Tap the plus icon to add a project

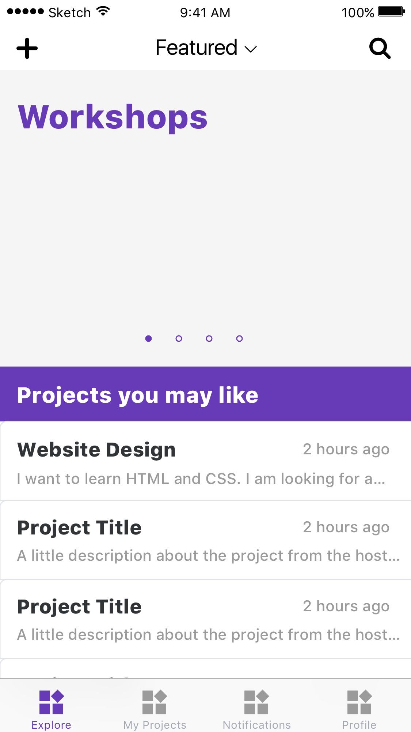[27, 48]
